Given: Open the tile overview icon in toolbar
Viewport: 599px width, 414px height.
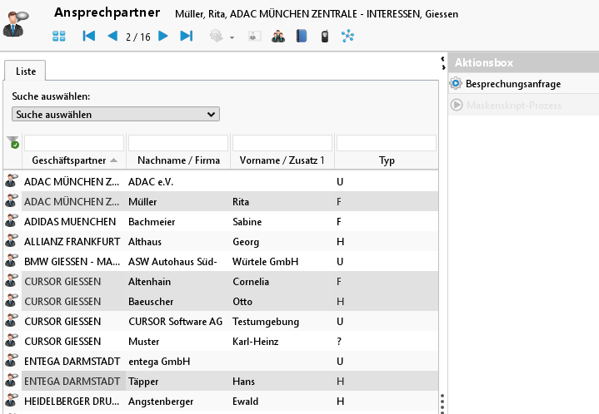Looking at the screenshot, I should [59, 36].
